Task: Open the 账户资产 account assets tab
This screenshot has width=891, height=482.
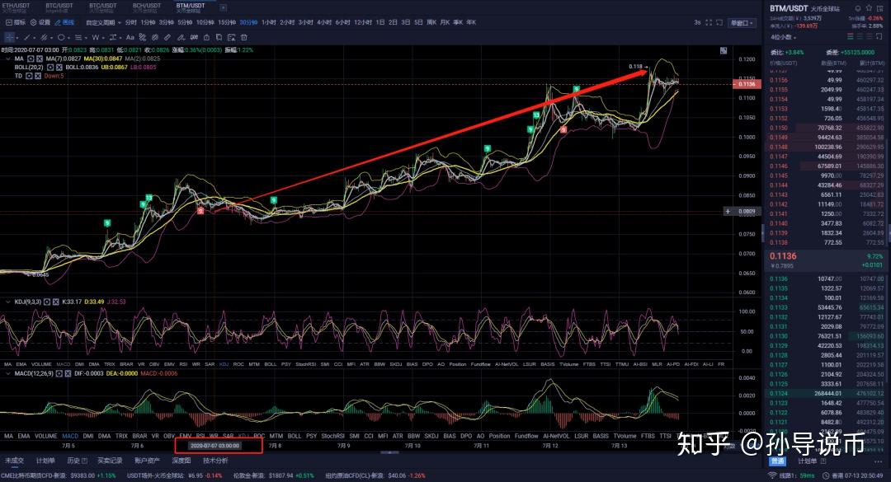Action: [x=147, y=461]
